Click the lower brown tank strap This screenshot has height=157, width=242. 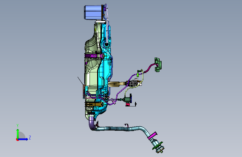(x=94, y=104)
